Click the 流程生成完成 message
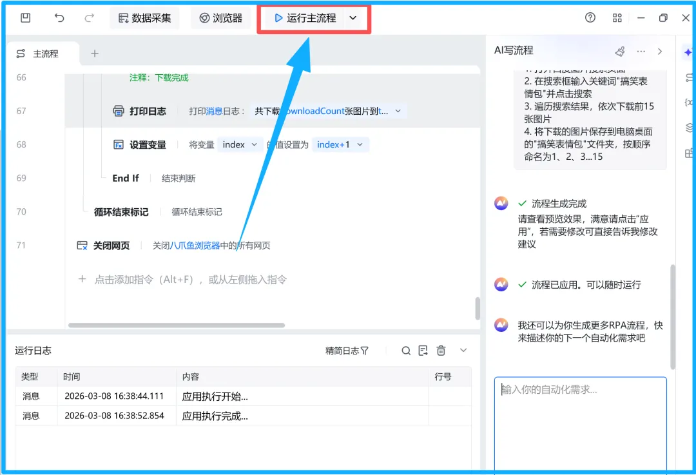Image resolution: width=696 pixels, height=475 pixels. pyautogui.click(x=559, y=204)
